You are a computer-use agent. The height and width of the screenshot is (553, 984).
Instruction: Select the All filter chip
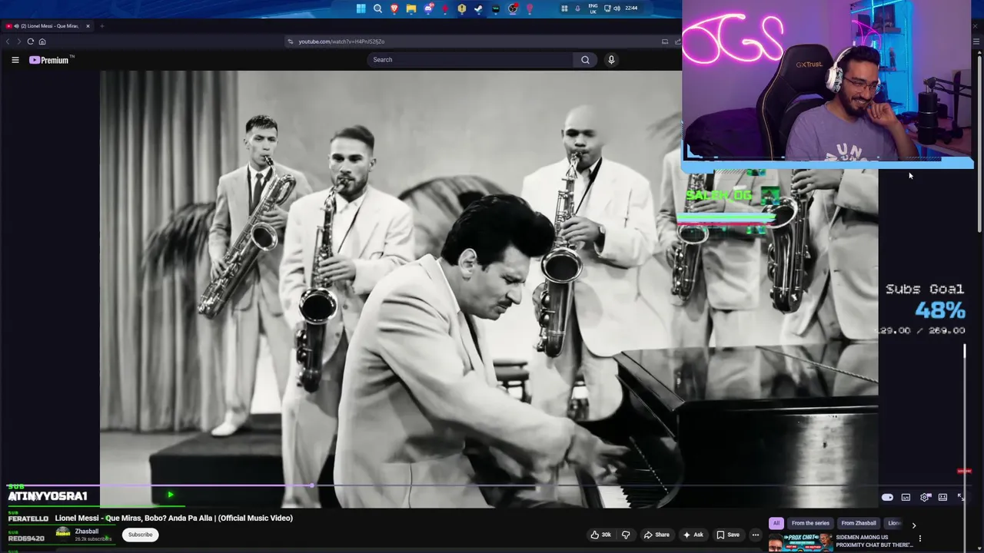coord(776,523)
